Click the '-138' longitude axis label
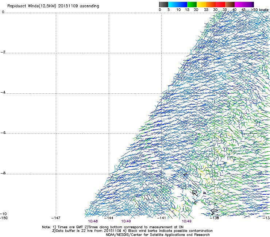 pos(215,218)
